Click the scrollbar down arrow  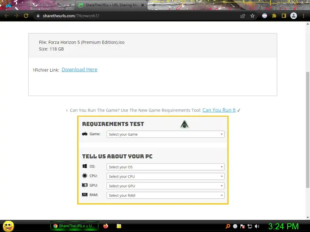(x=308, y=217)
